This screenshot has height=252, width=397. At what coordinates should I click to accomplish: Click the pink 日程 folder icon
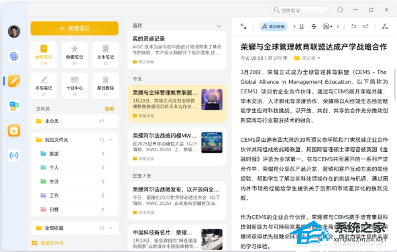(x=44, y=210)
